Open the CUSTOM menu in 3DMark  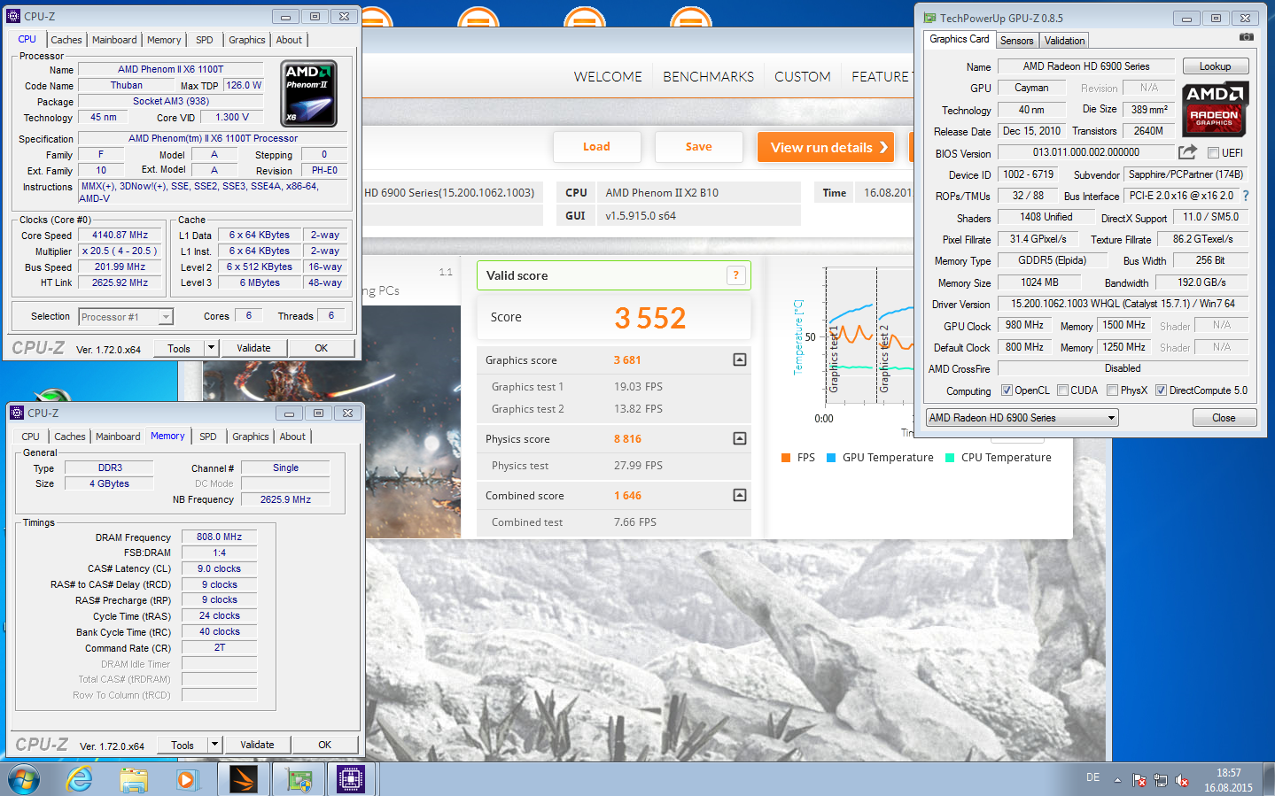803,77
